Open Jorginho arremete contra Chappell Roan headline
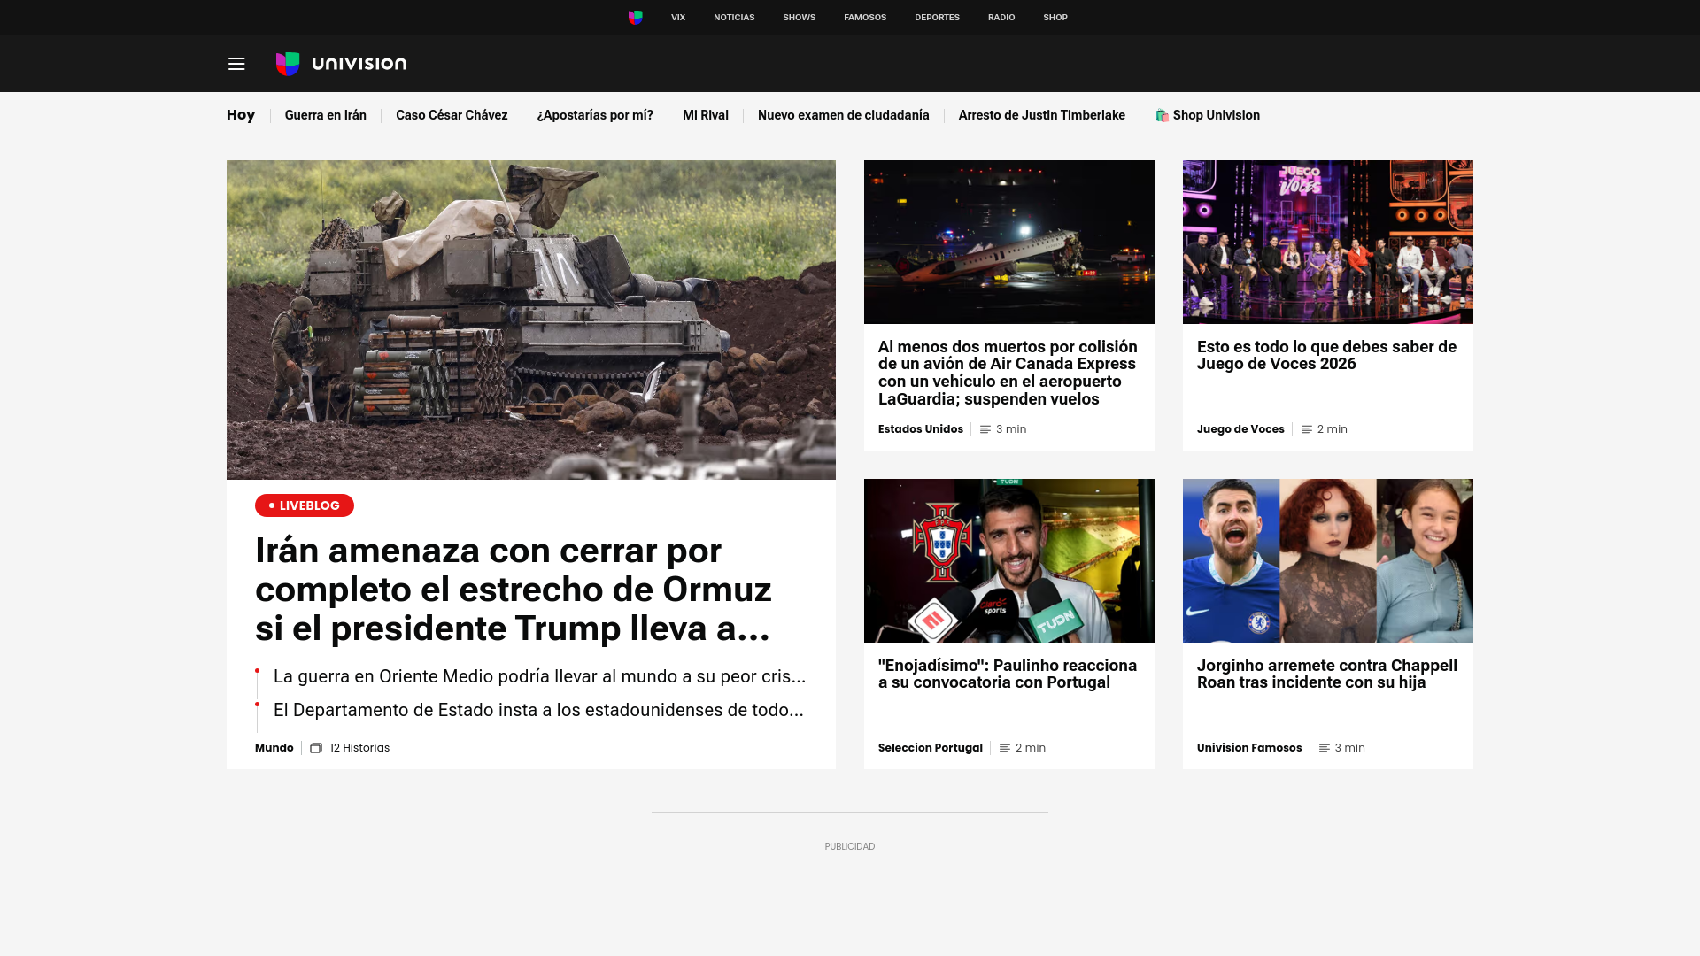This screenshot has width=1700, height=956. (1327, 675)
